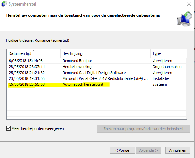Click the Installatie type cell
The width and height of the screenshot is (195, 158).
[x=161, y=78]
